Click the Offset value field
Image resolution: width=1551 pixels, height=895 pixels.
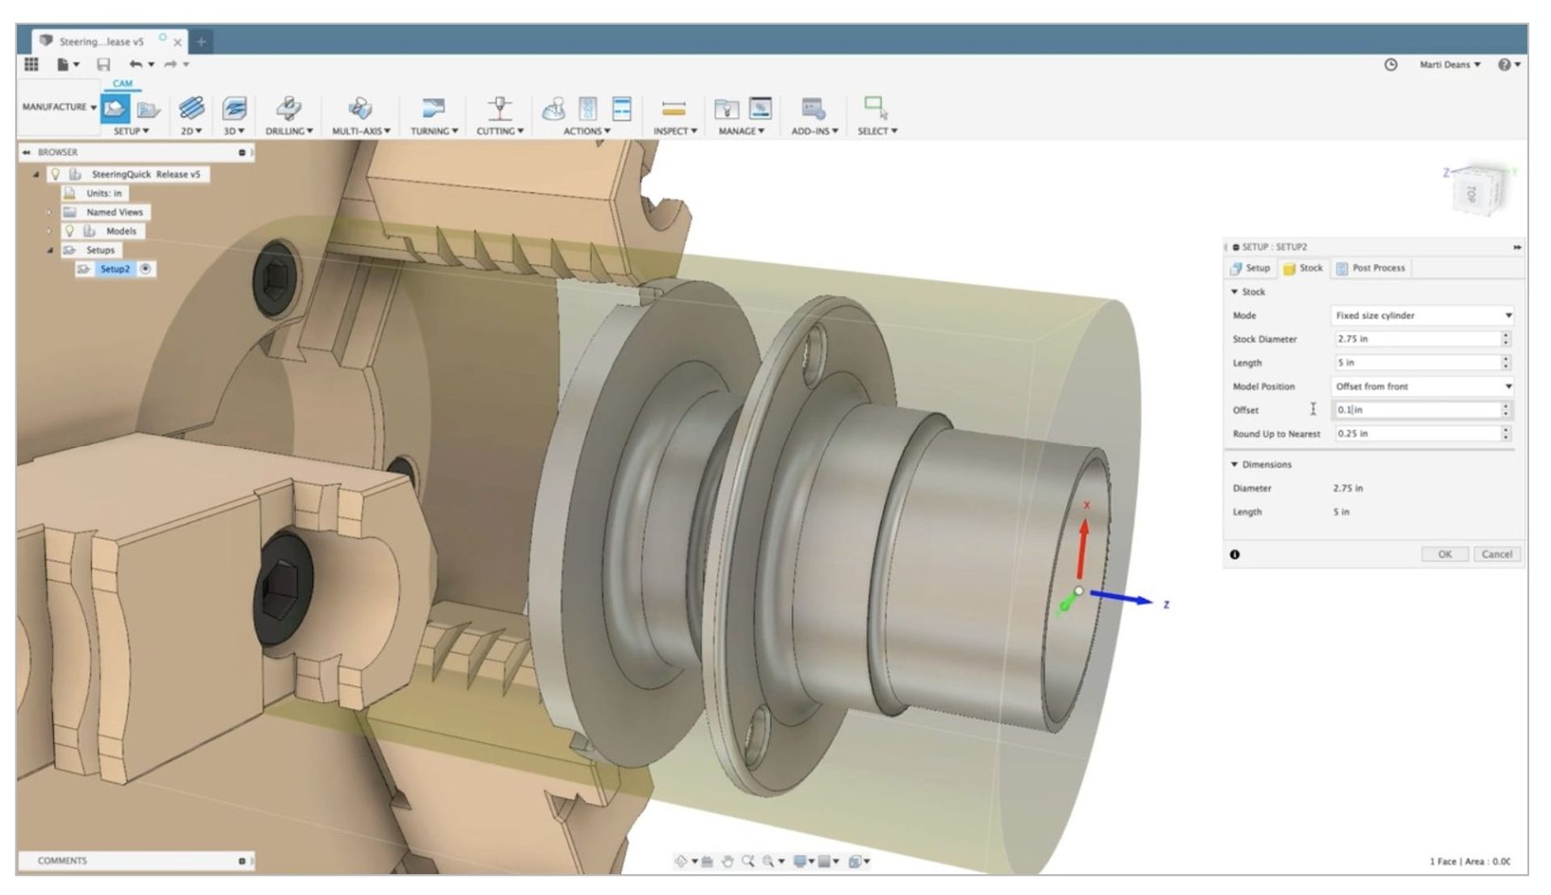tap(1416, 410)
